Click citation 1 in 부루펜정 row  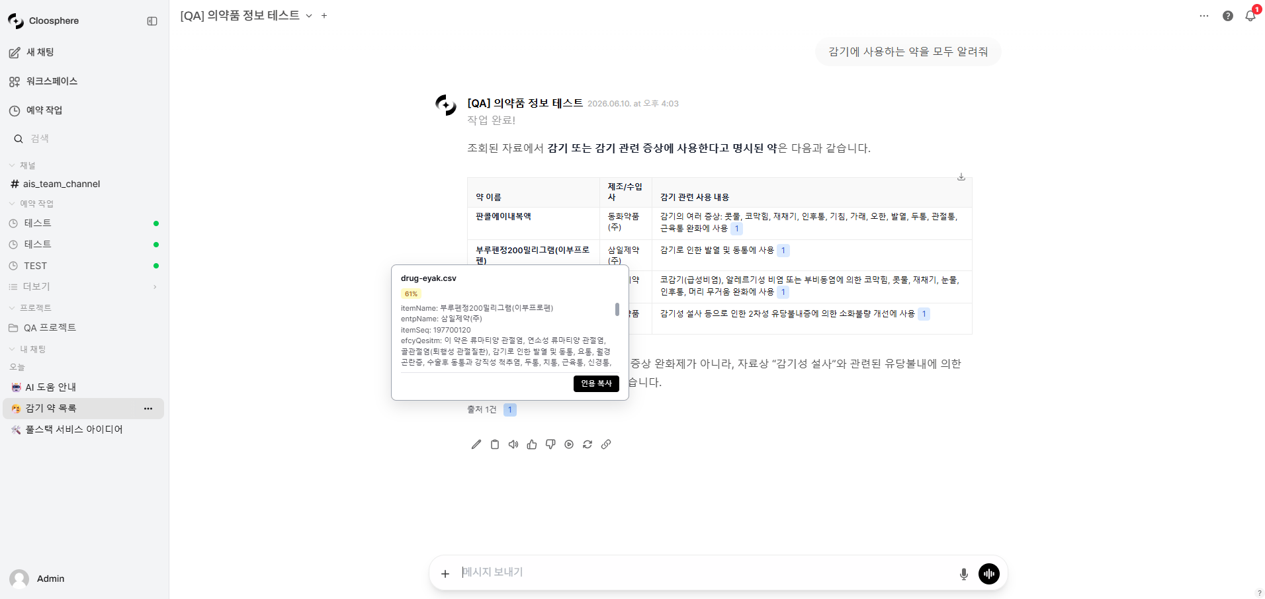click(x=783, y=251)
